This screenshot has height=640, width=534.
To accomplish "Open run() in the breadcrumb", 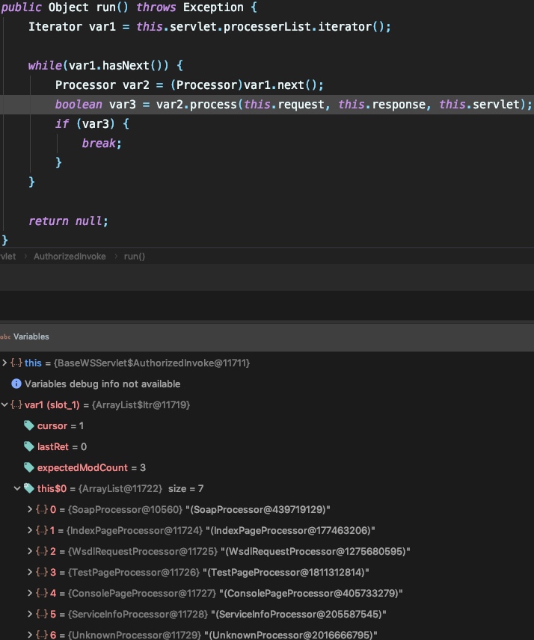I will pyautogui.click(x=135, y=256).
